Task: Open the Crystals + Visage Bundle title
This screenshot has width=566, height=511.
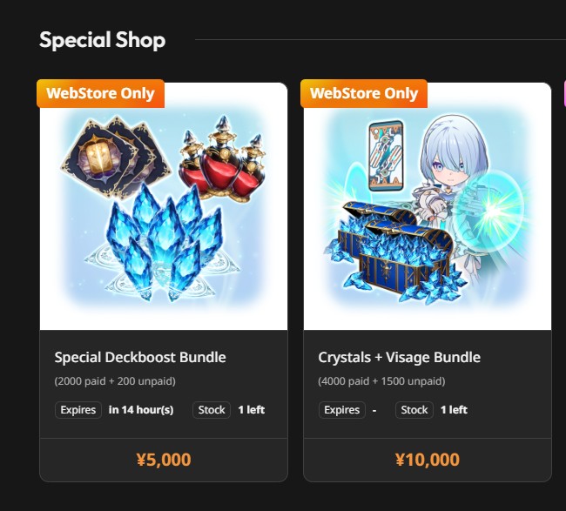Action: tap(399, 357)
